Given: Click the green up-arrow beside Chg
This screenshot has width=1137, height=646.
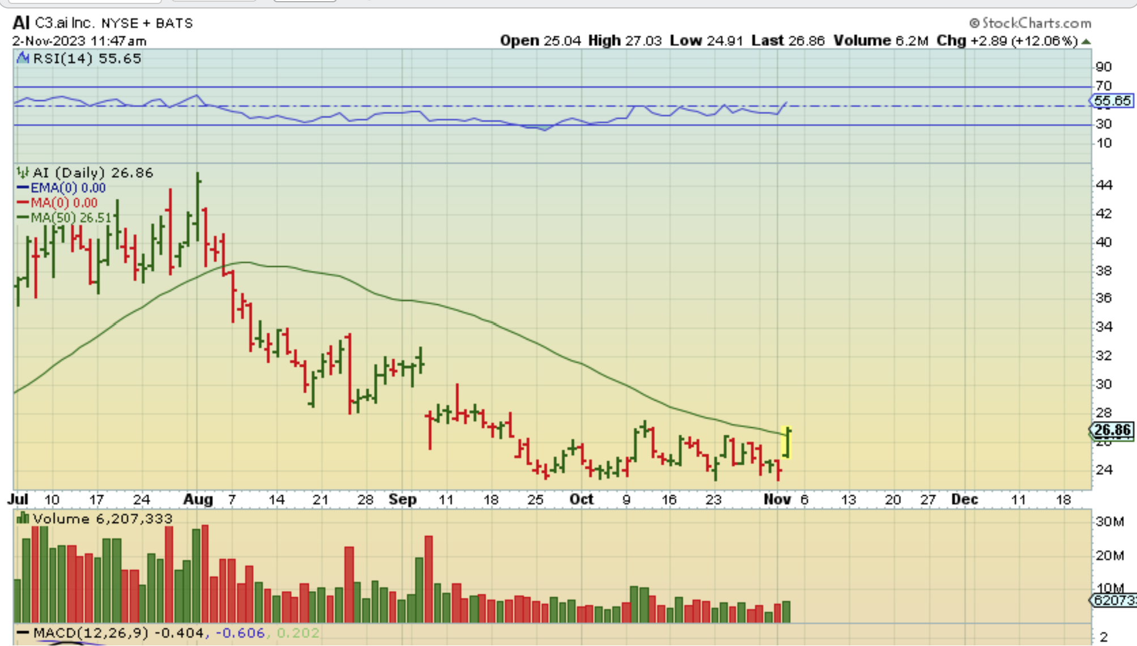Looking at the screenshot, I should 1085,41.
